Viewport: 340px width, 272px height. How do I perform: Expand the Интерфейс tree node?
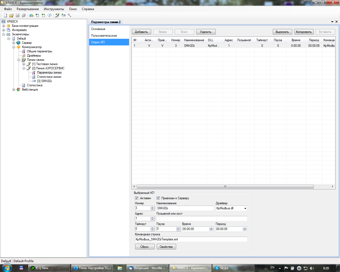(x=3, y=30)
